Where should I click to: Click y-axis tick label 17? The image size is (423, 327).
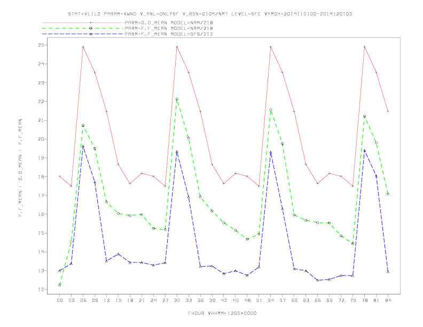41,196
